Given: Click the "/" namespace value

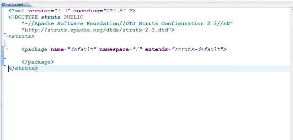Looking at the screenshot, I should click(x=137, y=49).
